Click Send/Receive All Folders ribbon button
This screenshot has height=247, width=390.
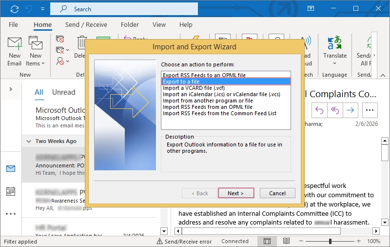(364, 52)
